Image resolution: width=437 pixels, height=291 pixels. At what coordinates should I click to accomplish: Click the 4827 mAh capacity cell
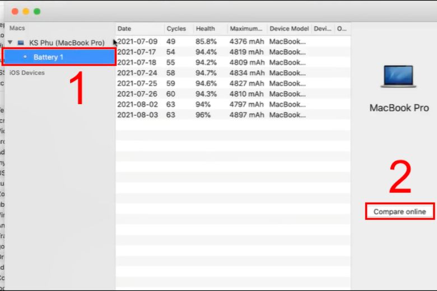click(x=247, y=83)
